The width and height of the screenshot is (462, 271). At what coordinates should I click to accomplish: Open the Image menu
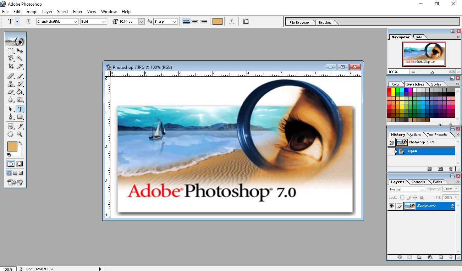click(31, 12)
